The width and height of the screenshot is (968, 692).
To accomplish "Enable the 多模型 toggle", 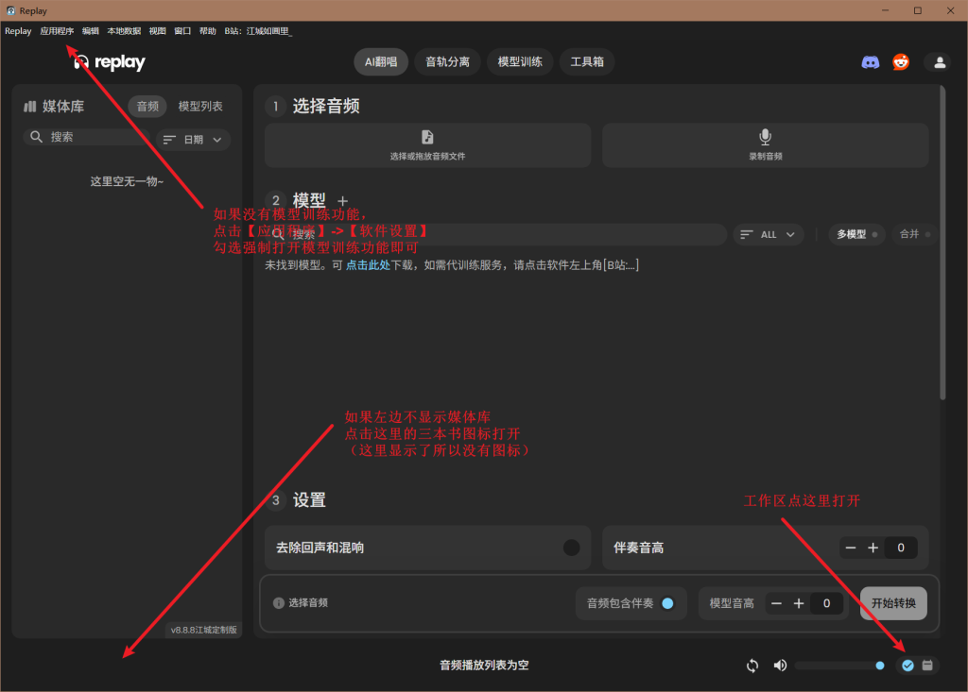I will (x=856, y=234).
